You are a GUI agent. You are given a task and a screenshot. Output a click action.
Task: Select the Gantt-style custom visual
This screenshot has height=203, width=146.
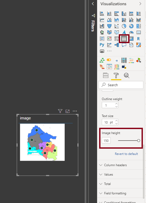point(102,67)
